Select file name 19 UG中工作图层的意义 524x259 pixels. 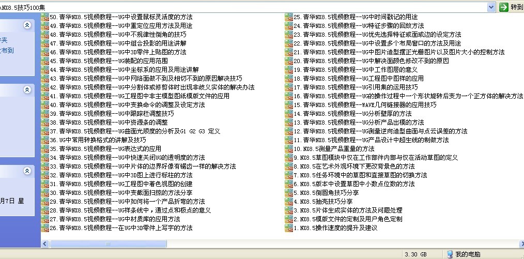(x=356, y=69)
